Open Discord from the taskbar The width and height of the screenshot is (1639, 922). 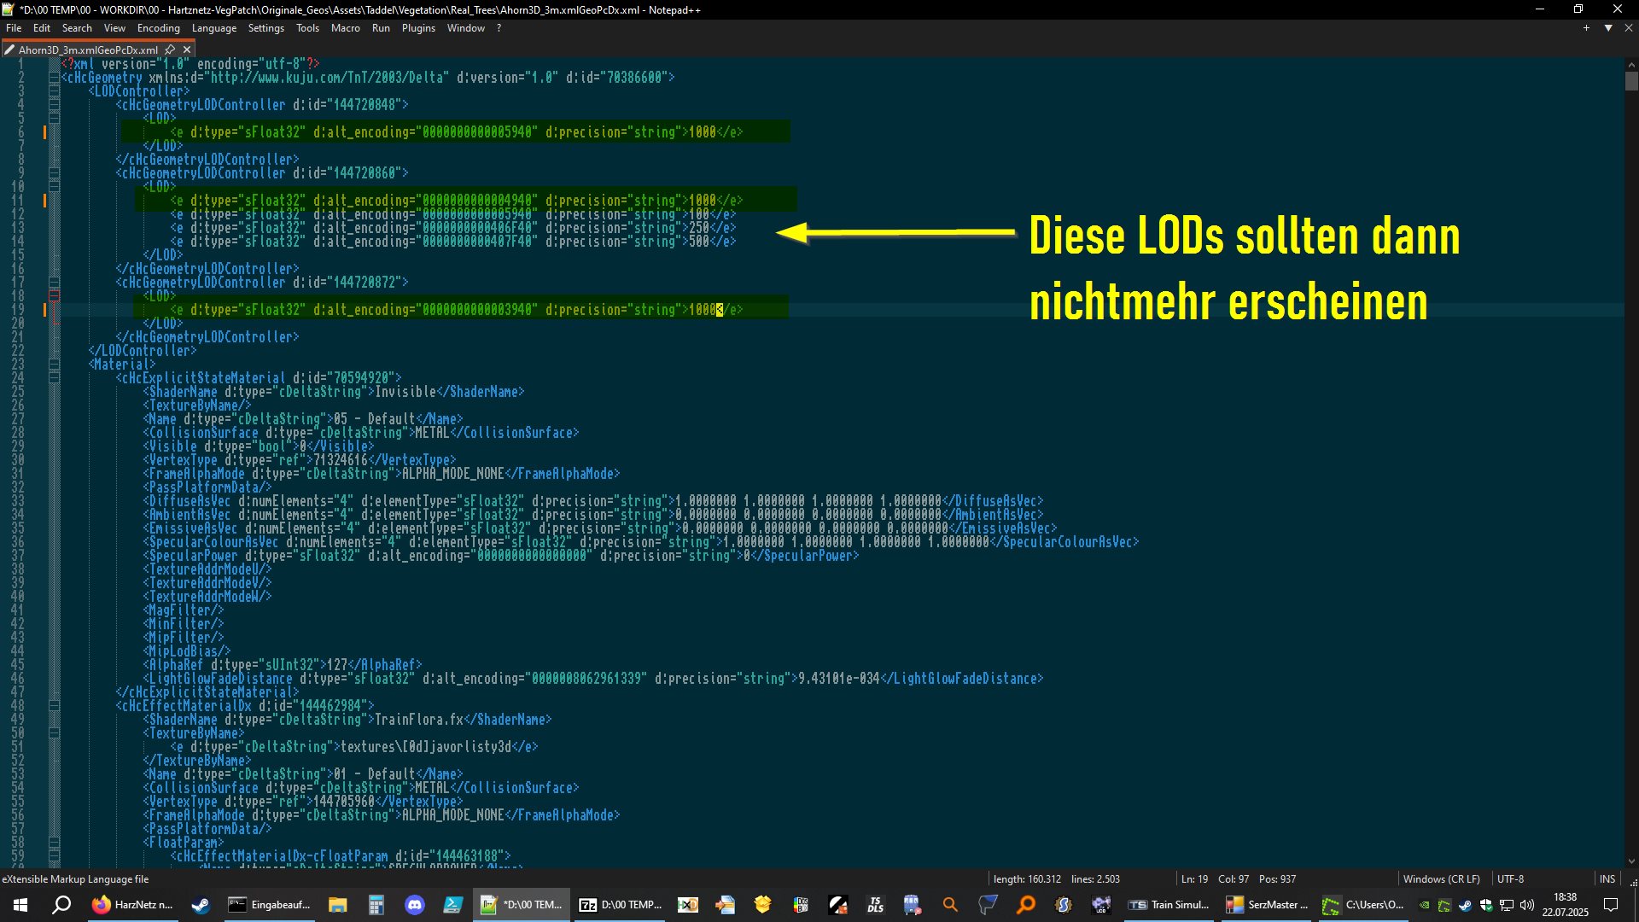[x=415, y=905]
